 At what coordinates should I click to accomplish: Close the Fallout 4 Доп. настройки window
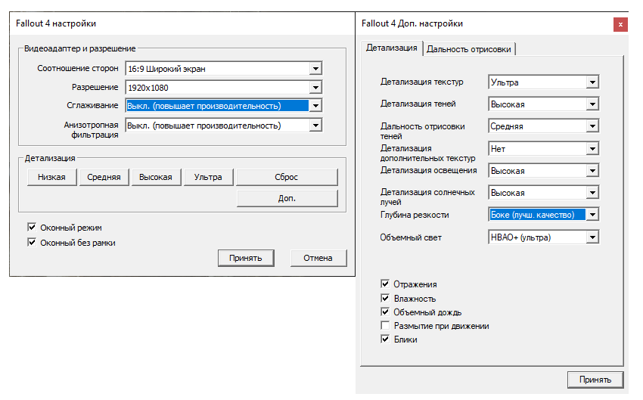(x=620, y=24)
